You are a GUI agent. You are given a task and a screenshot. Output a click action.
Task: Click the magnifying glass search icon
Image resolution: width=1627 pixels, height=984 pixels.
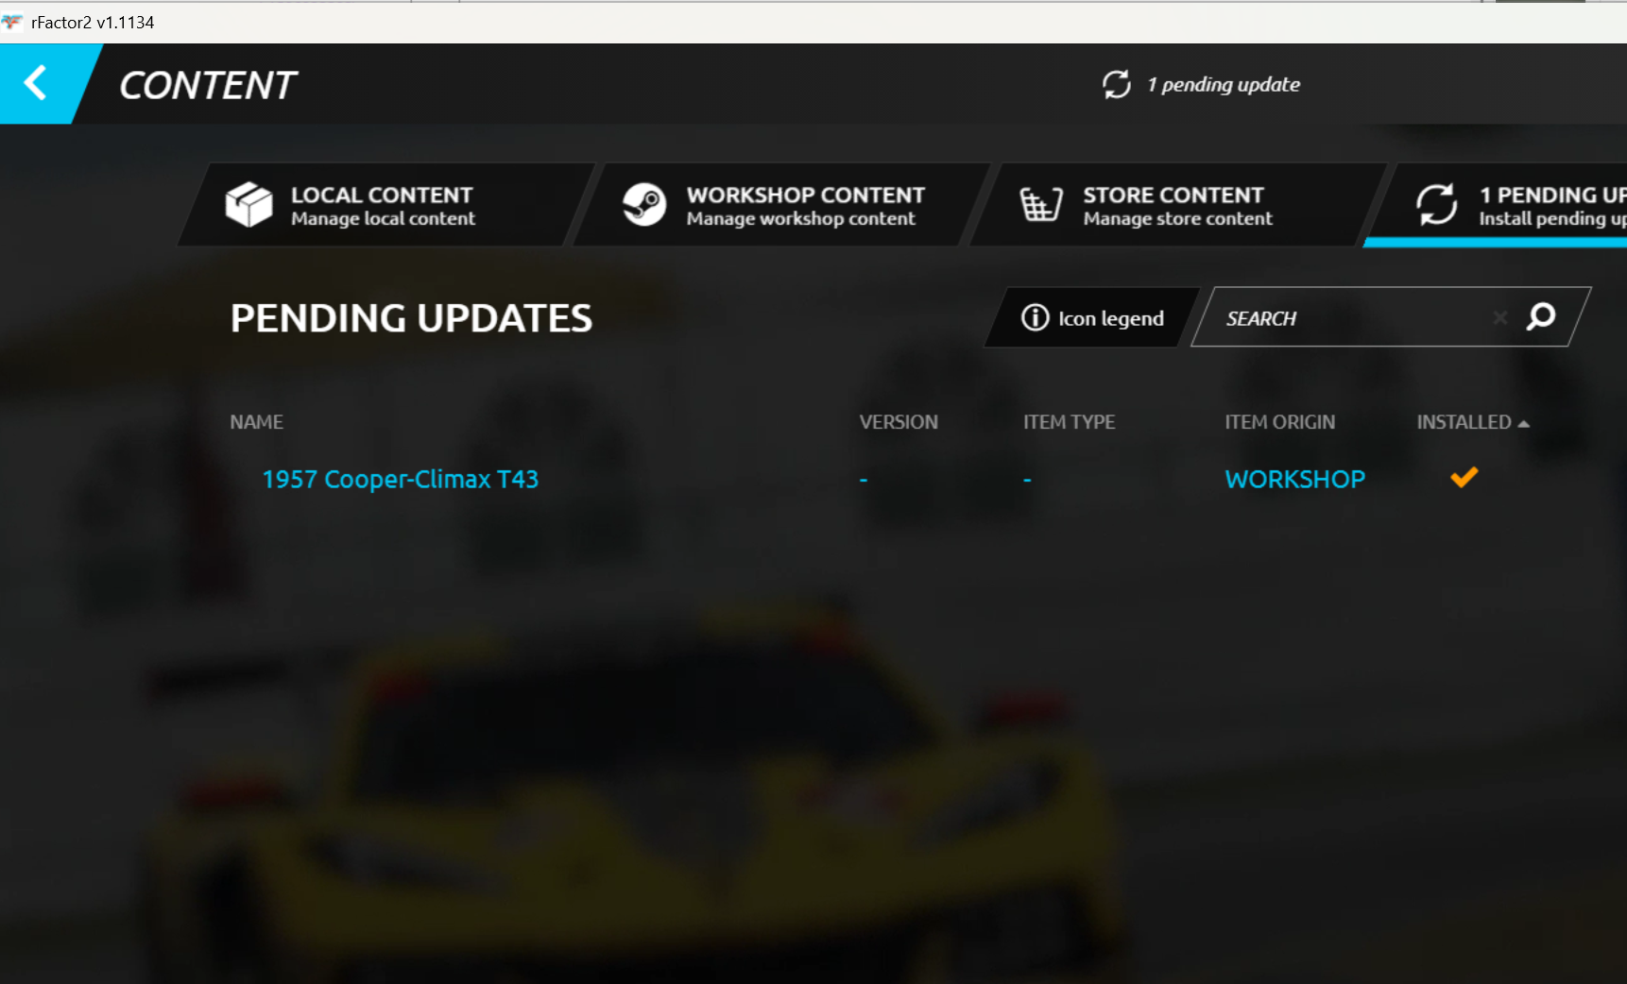(1540, 316)
